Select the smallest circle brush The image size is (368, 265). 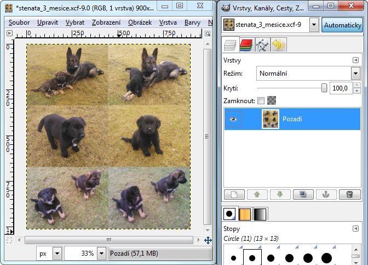[x=233, y=258]
